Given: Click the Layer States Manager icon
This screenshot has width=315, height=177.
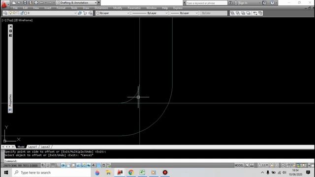Looking at the screenshot, I should click(91, 13).
